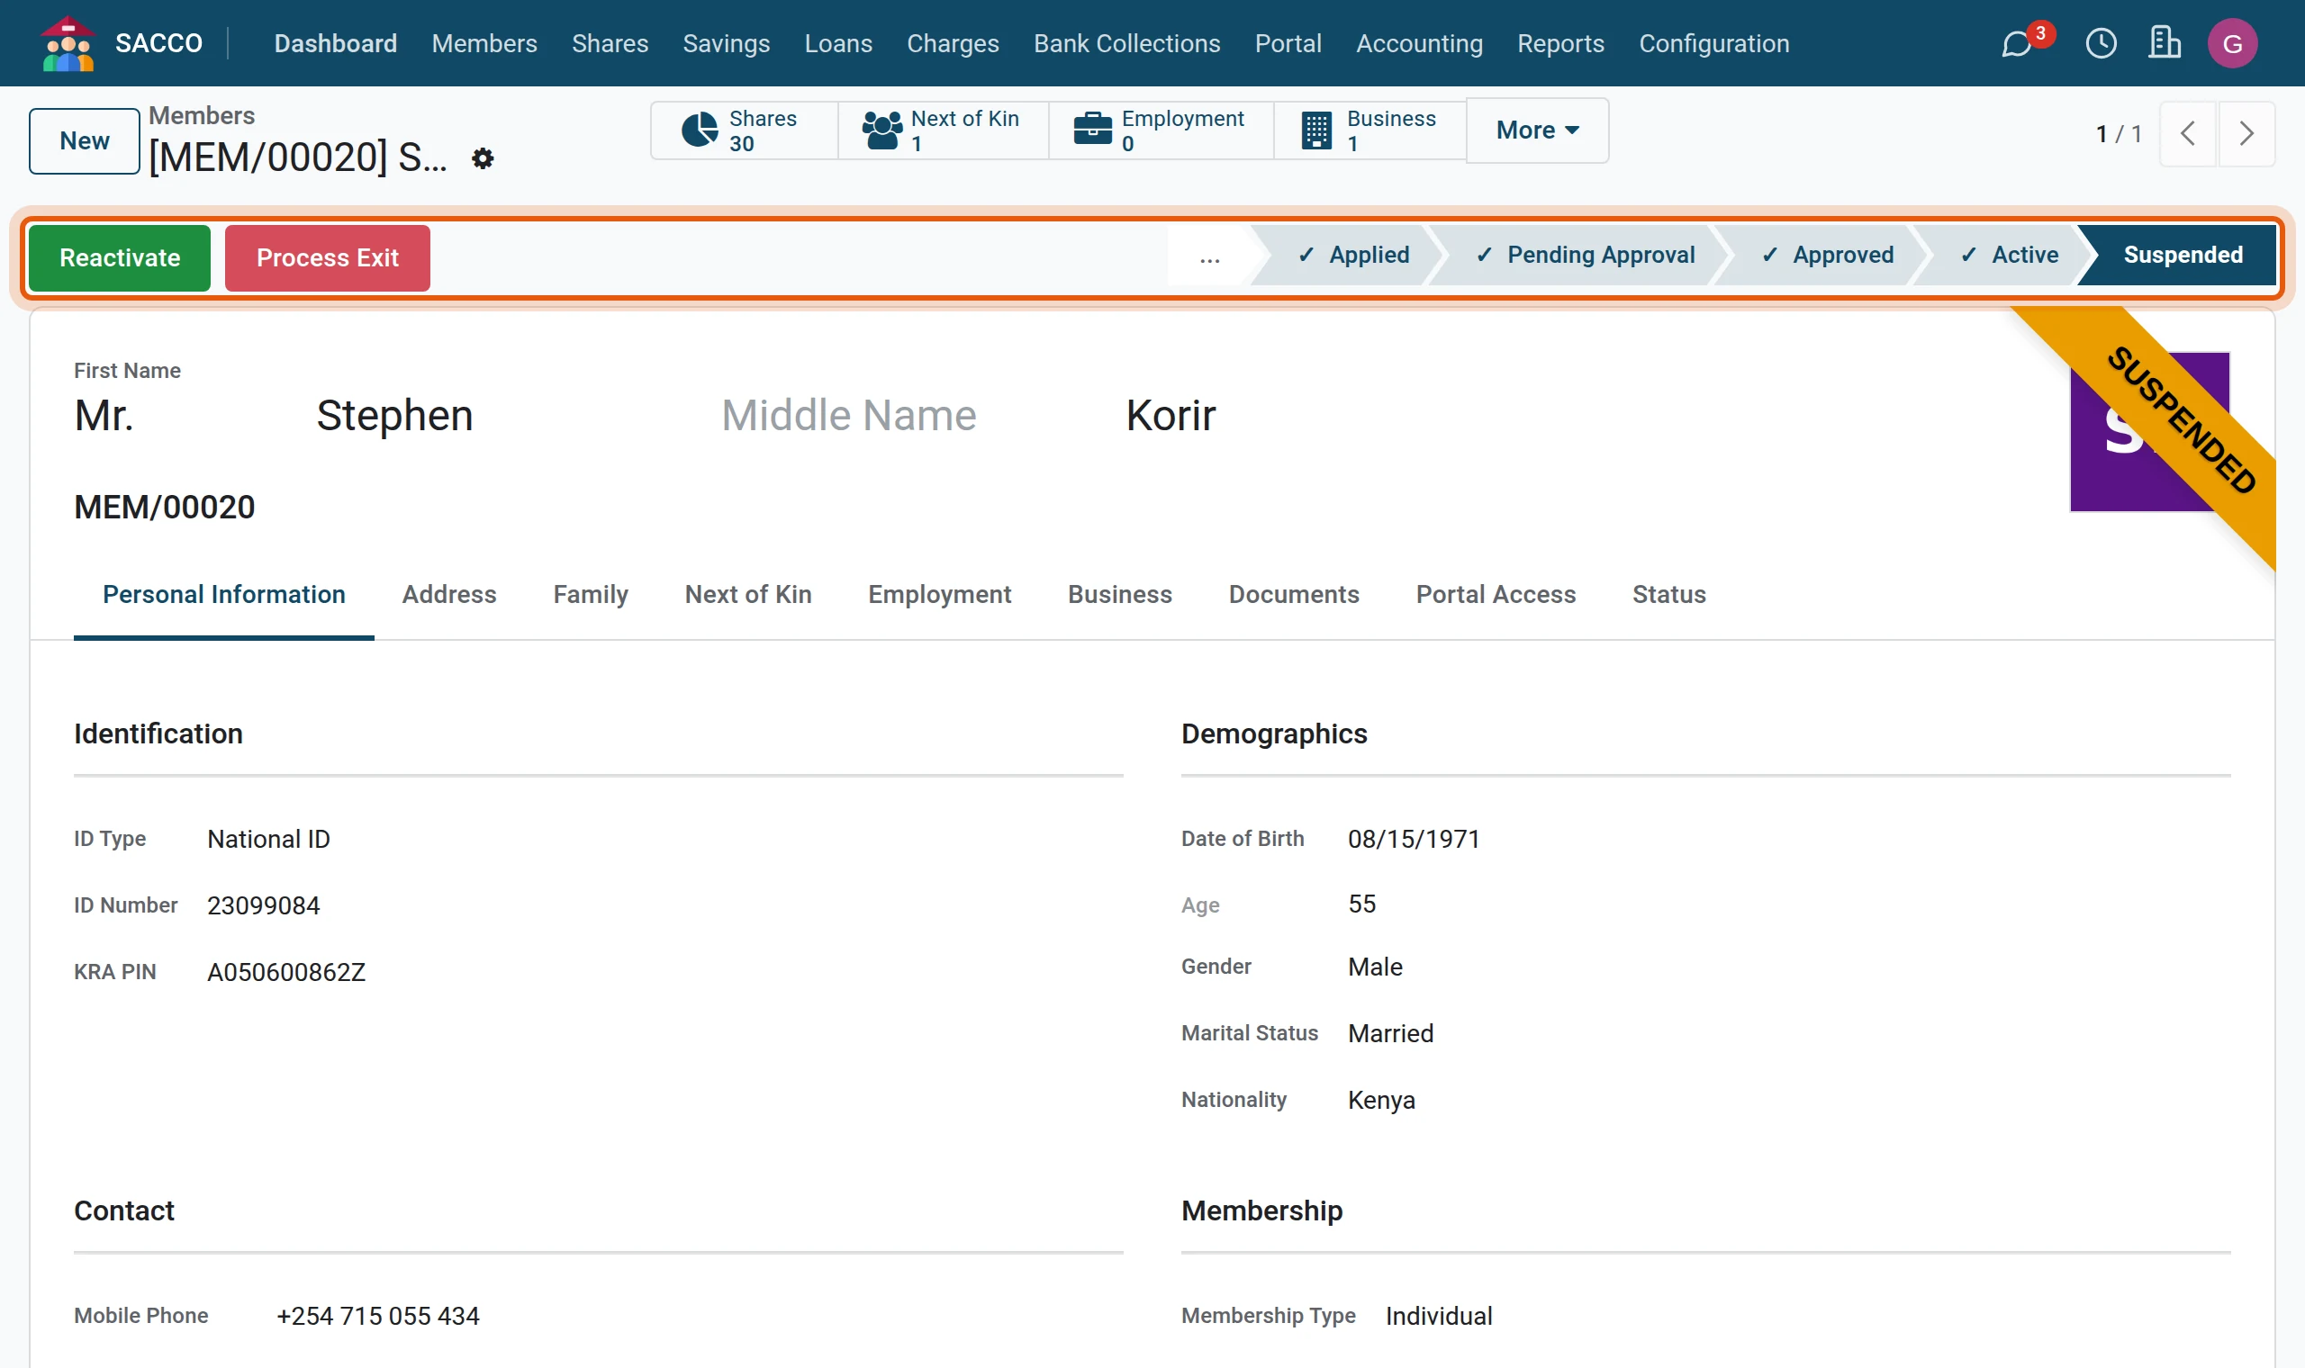
Task: Click the New button
Action: point(84,141)
